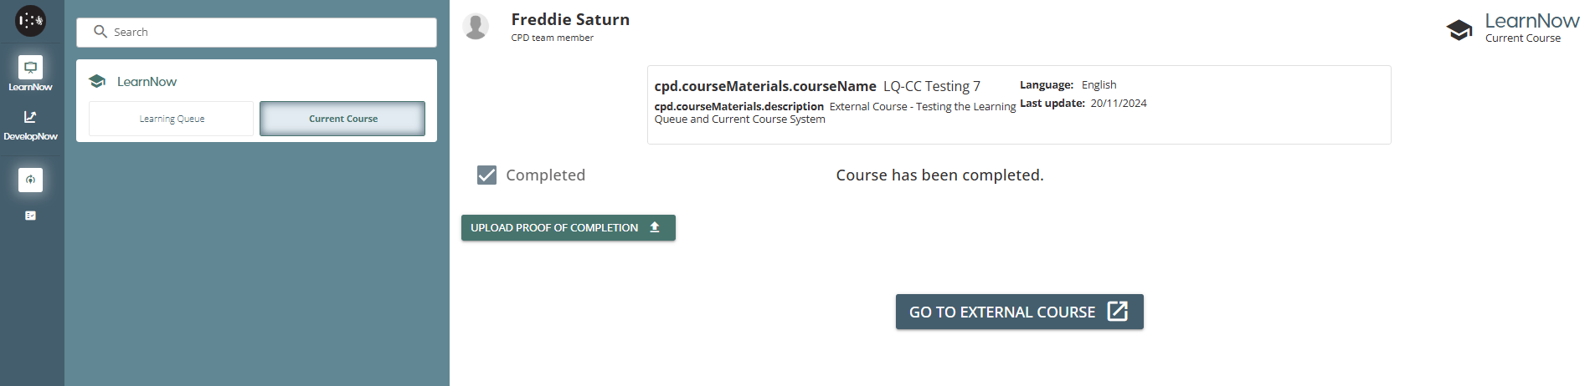The height and width of the screenshot is (386, 1585).
Task: Click the round app logo at top-left
Action: 31,21
